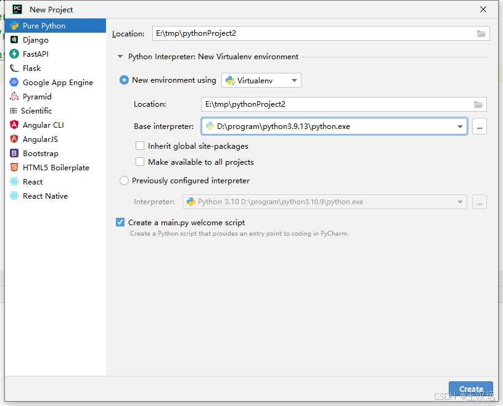Viewport: 503px width, 406px height.
Task: Click the HTML5 Boilerplate icon
Action: pos(14,167)
